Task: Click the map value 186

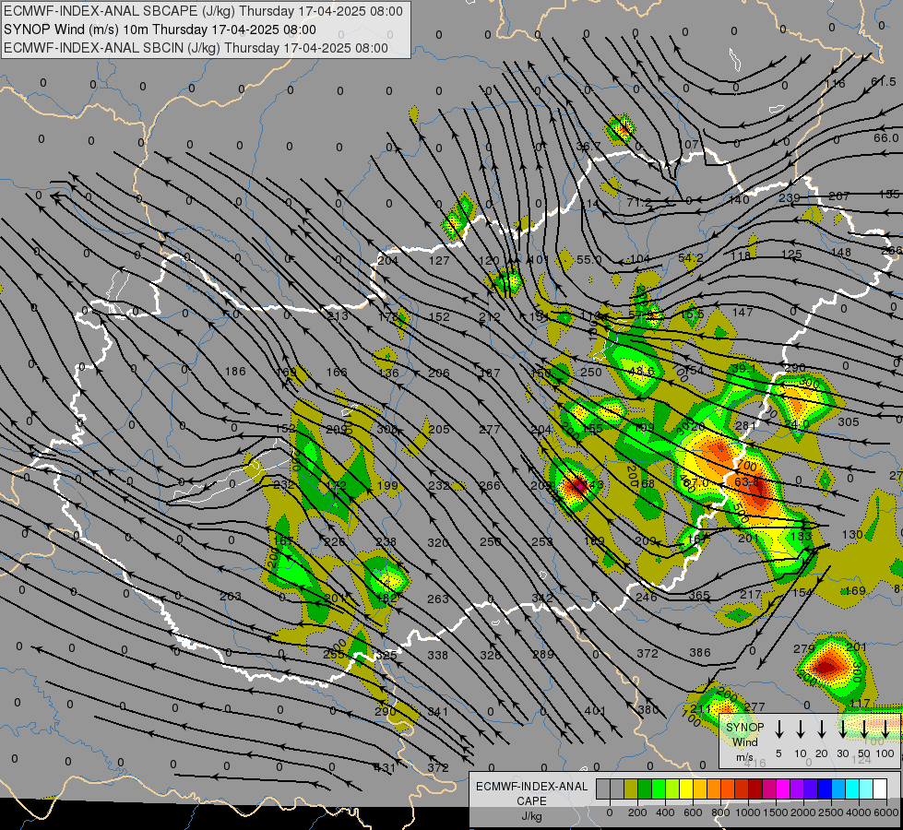Action: pyautogui.click(x=235, y=372)
